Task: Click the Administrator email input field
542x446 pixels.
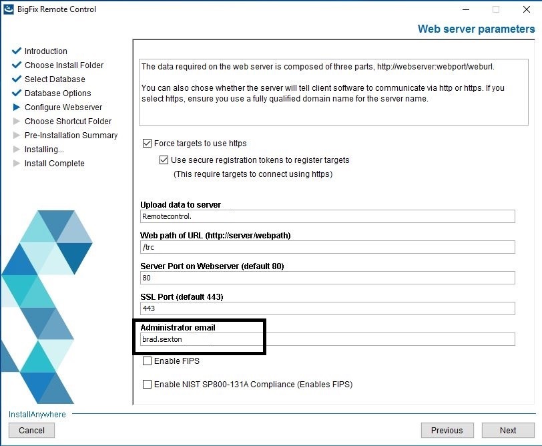Action: click(327, 339)
